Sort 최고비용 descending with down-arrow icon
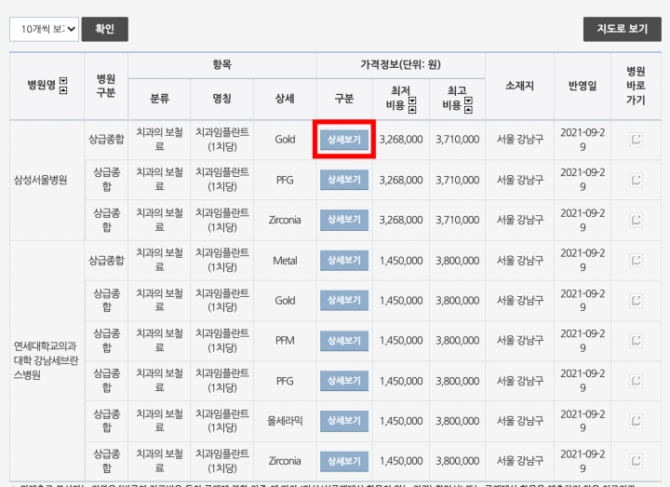 point(469,101)
